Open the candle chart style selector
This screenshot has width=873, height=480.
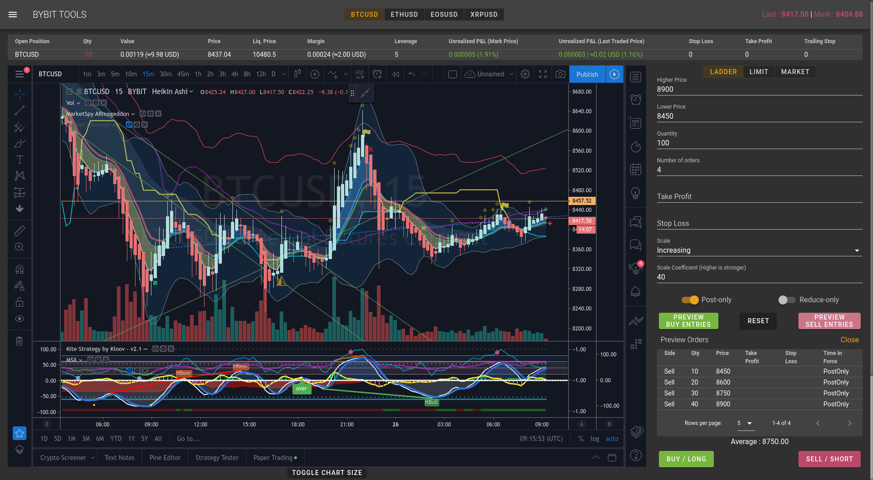coord(297,74)
